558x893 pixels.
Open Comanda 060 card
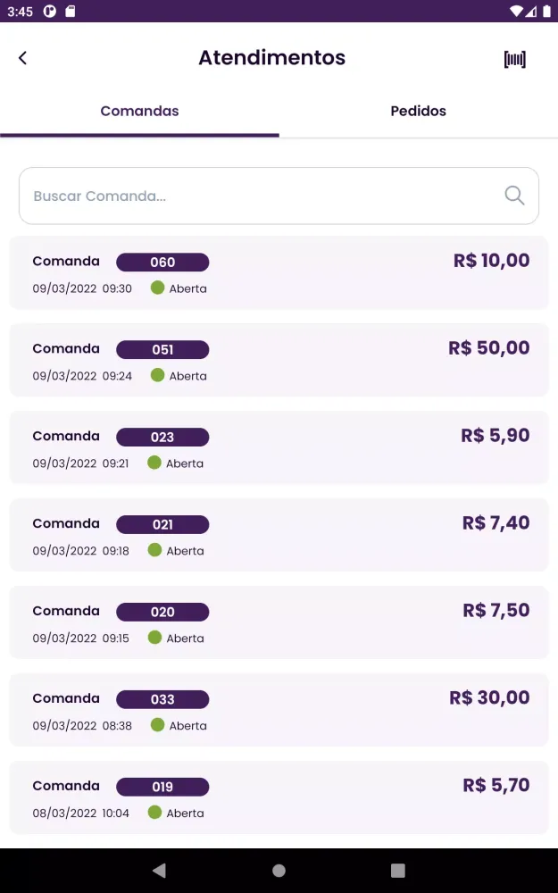279,272
